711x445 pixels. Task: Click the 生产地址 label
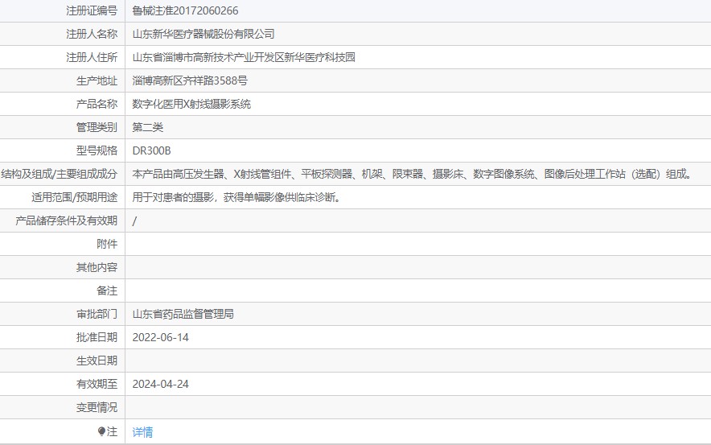tap(97, 80)
